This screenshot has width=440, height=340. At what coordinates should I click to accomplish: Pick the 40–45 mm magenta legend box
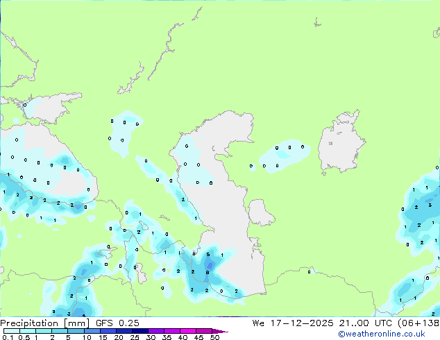point(188,331)
